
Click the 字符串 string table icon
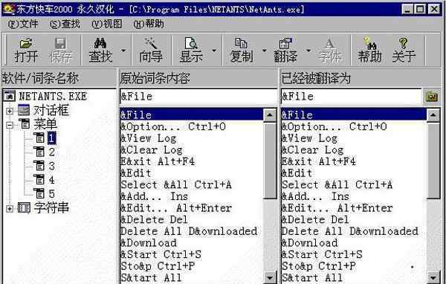click(24, 207)
